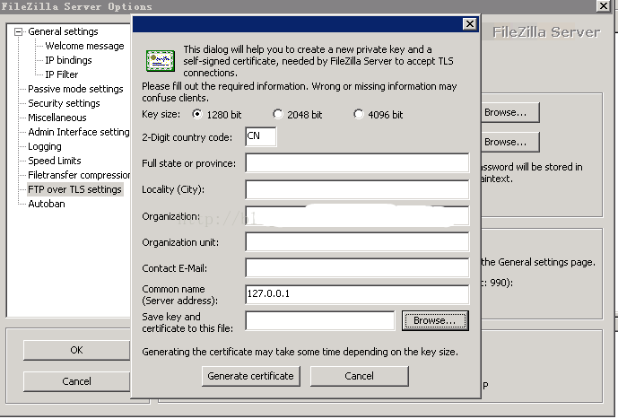Click OK in the Options window
This screenshot has height=419, width=618.
point(76,350)
